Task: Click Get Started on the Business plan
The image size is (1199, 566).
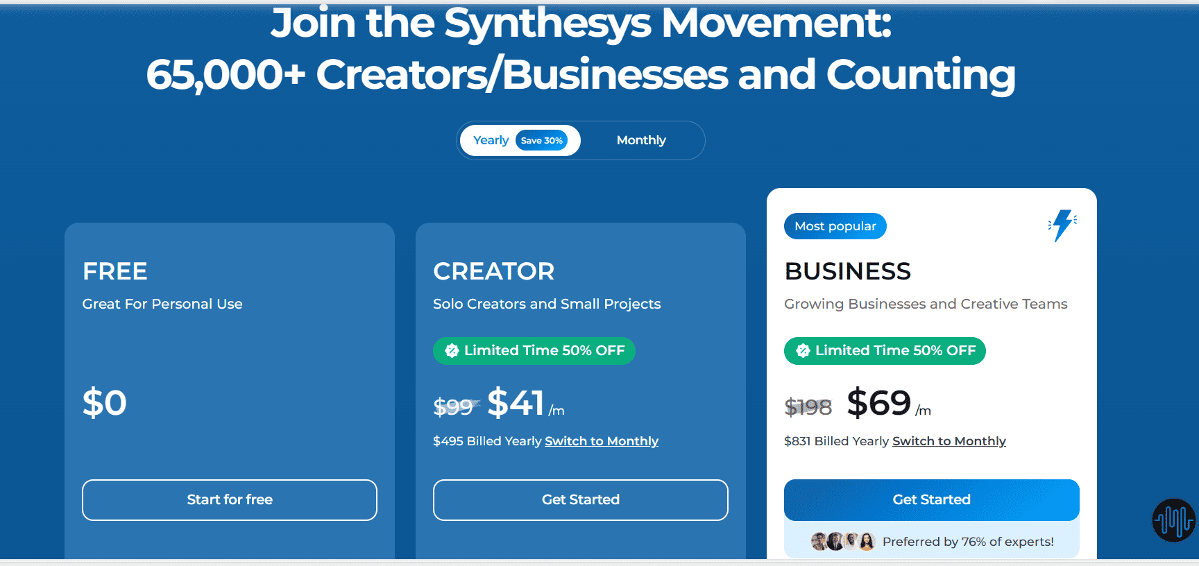Action: [x=932, y=500]
